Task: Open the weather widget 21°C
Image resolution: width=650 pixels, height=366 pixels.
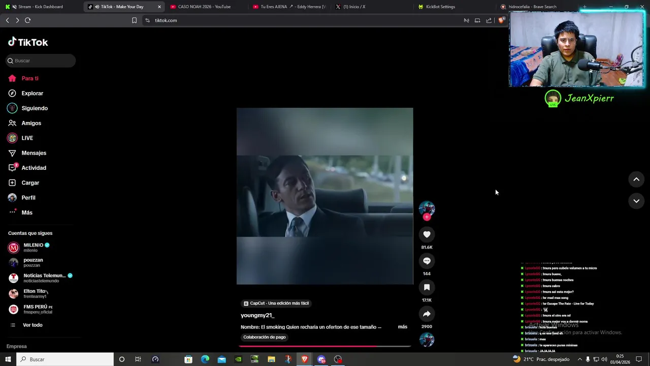Action: point(541,359)
